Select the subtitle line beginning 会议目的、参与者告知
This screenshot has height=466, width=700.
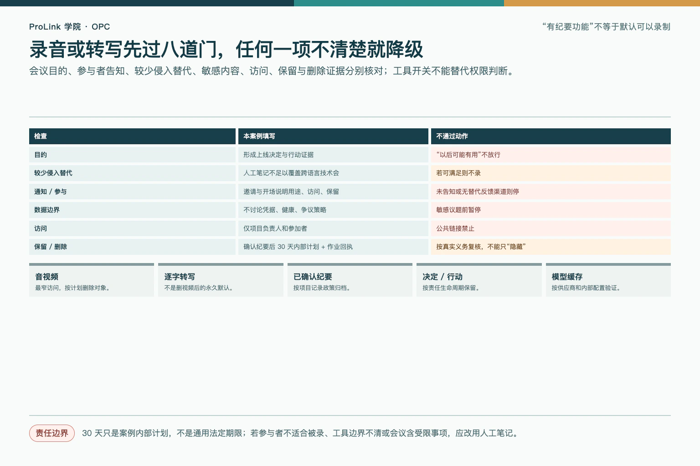point(273,71)
